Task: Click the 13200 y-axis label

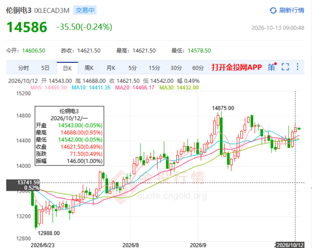Action: pyautogui.click(x=23, y=216)
